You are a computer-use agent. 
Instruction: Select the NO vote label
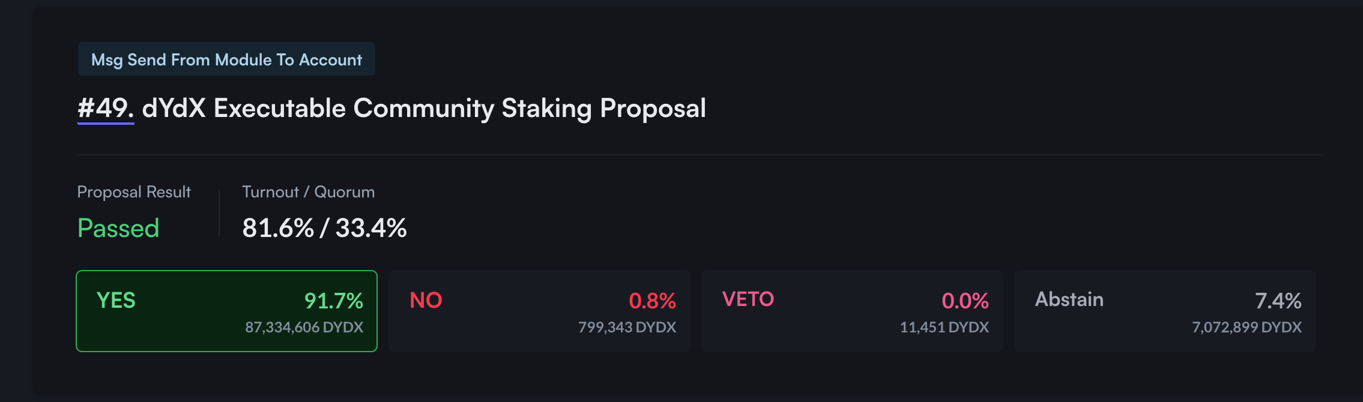click(426, 300)
